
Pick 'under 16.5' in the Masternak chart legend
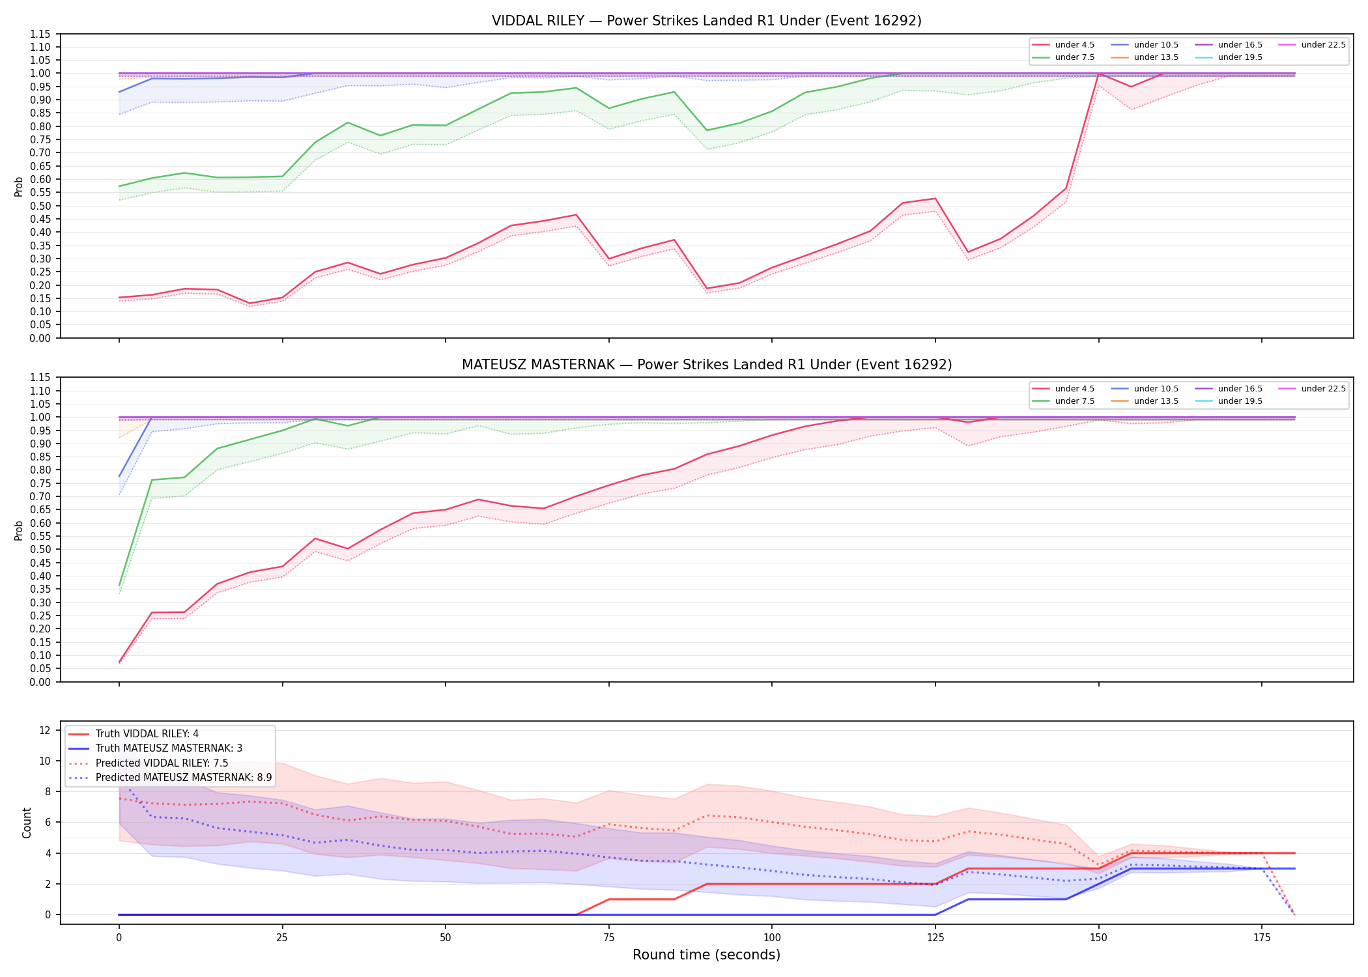coord(1229,389)
